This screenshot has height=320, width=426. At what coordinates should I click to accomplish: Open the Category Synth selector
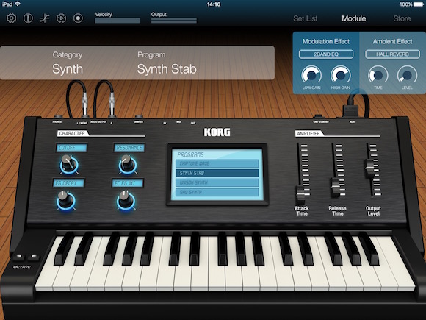coord(68,63)
